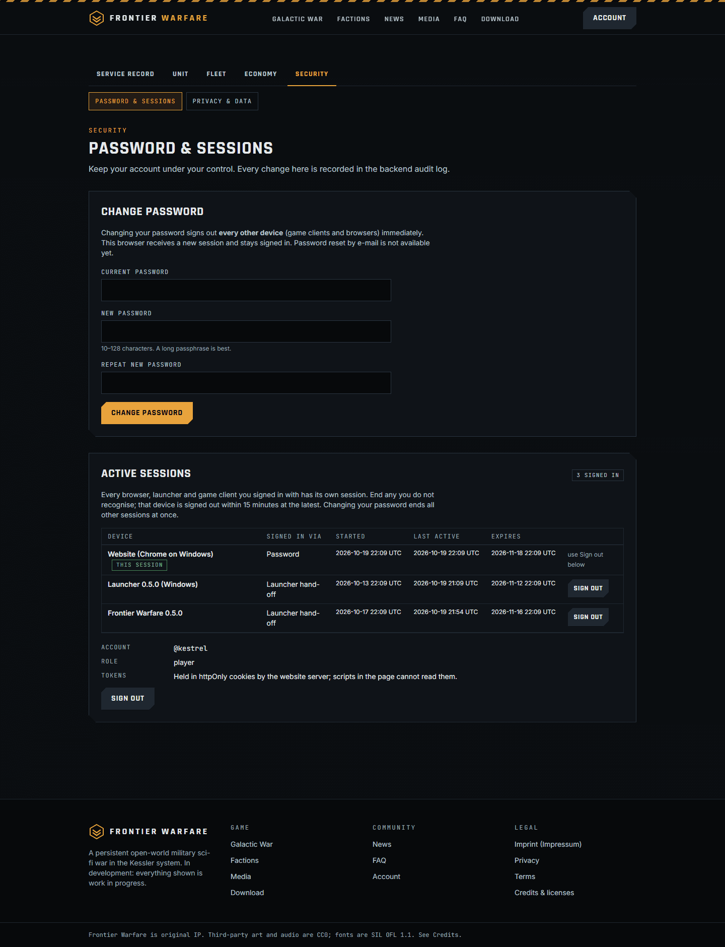
Task: Focus the New Password field
Action: click(246, 331)
